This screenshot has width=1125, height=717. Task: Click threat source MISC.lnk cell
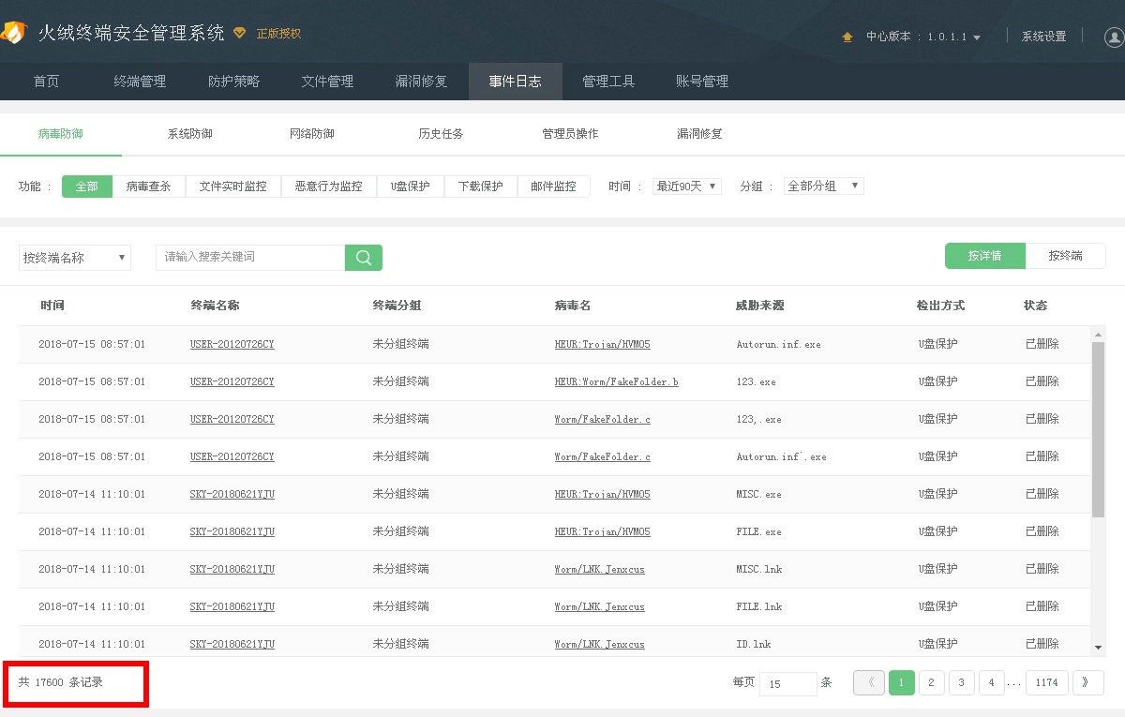click(x=759, y=570)
